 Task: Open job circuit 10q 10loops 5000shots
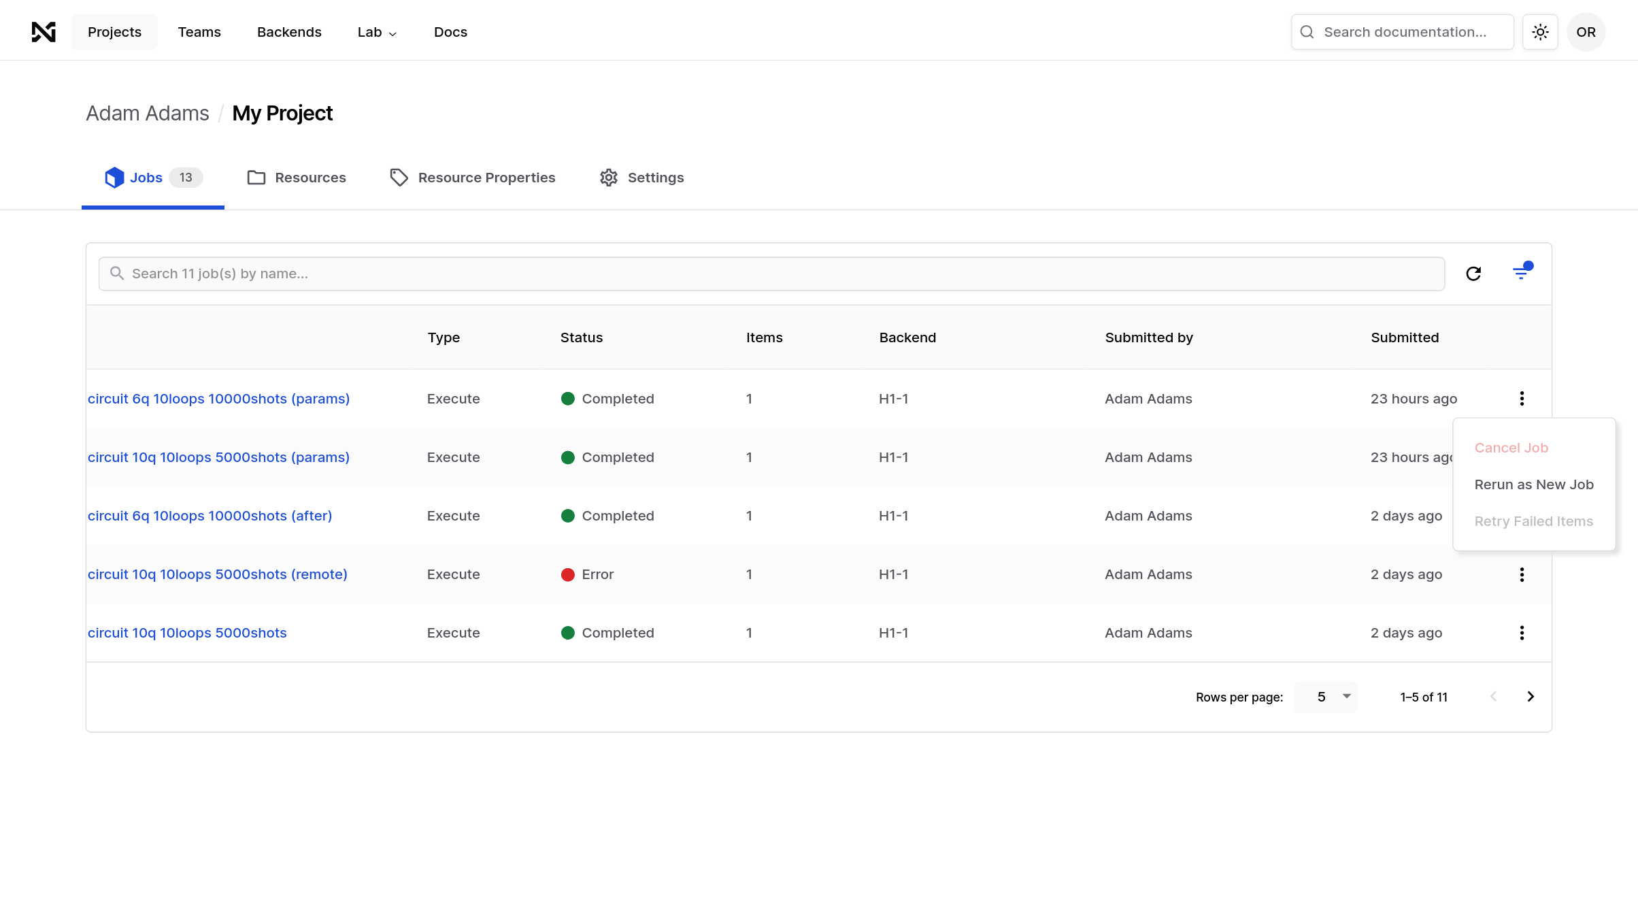[x=187, y=633]
